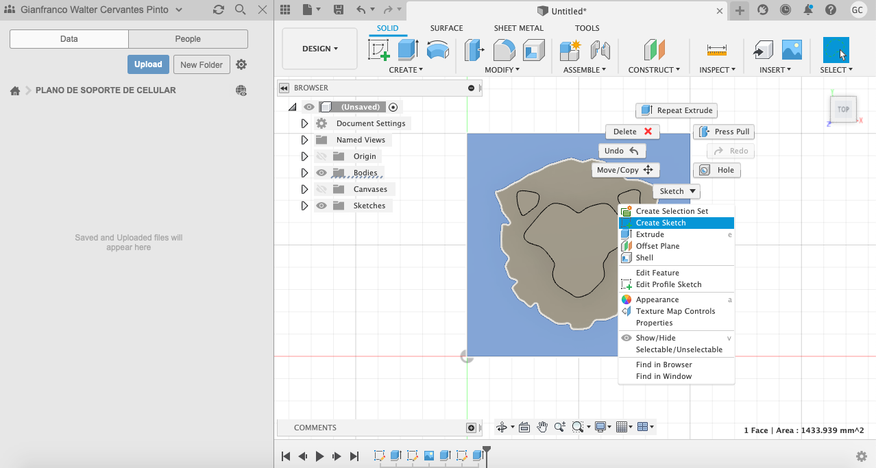This screenshot has width=876, height=468.
Task: Click the Save icon
Action: coord(338,10)
